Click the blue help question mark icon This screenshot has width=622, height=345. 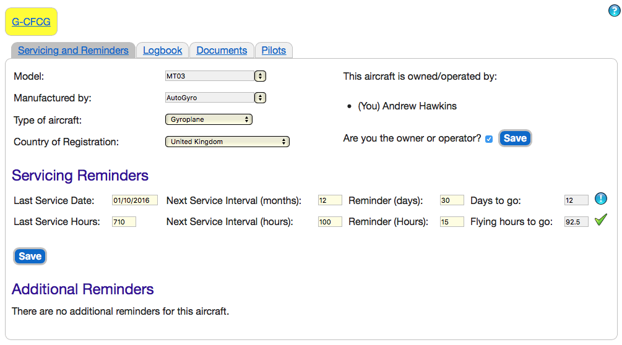614,11
